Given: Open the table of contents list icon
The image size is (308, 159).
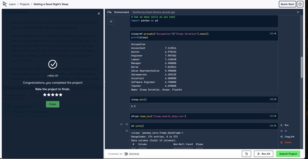Looking at the screenshot, I should pos(111,22).
